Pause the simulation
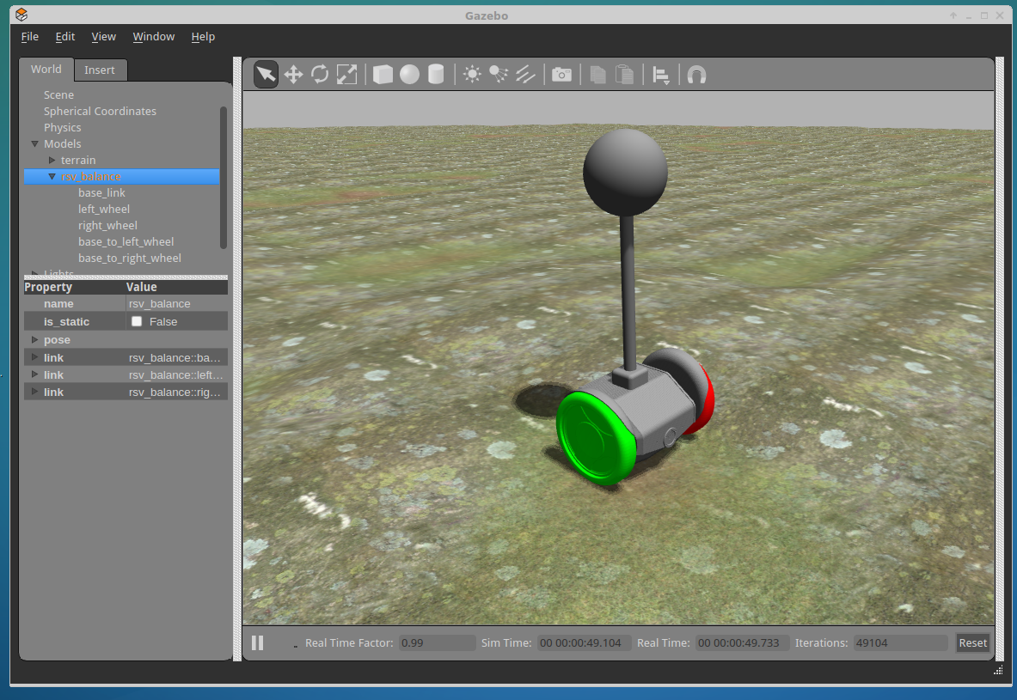Image resolution: width=1017 pixels, height=700 pixels. click(257, 642)
